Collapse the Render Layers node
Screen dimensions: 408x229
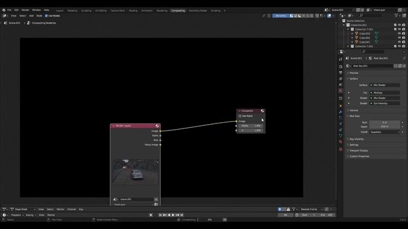113,126
